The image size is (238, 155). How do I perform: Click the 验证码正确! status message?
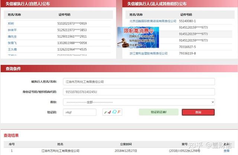tap(159, 112)
